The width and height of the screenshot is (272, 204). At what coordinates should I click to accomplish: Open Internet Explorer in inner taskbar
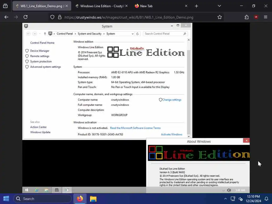point(36,190)
